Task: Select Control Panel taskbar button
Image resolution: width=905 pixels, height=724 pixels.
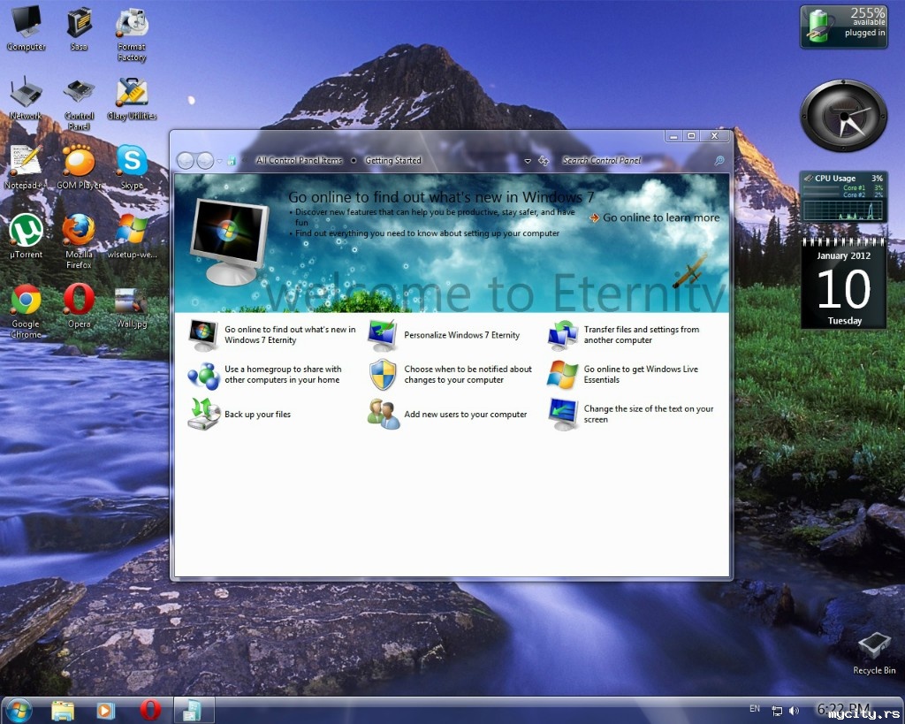Action: (x=192, y=710)
